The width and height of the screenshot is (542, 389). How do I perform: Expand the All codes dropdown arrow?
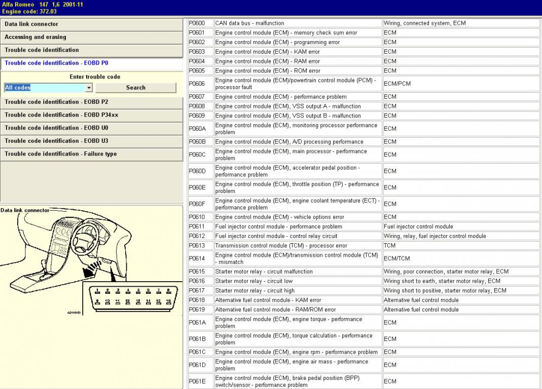coord(89,88)
